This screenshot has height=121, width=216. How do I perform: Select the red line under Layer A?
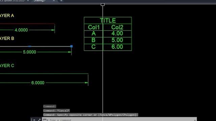point(27,24)
